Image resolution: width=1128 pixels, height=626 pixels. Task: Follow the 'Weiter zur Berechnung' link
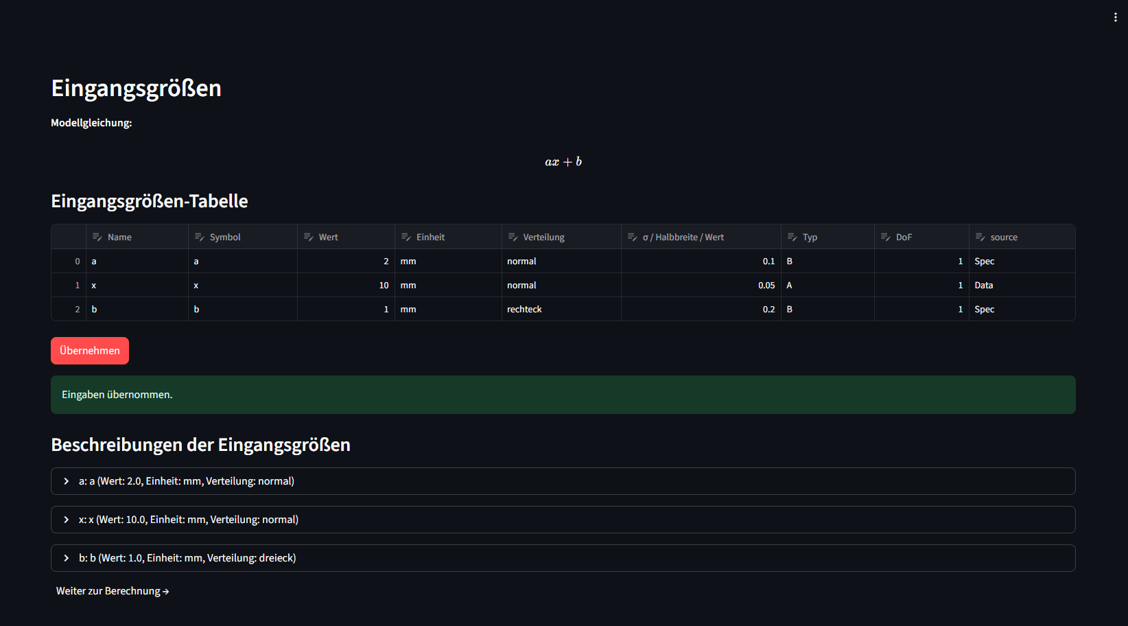113,591
